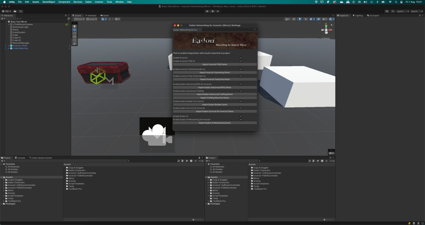Click the Pause button in the toolbar
The image size is (425, 225).
pos(212,11)
